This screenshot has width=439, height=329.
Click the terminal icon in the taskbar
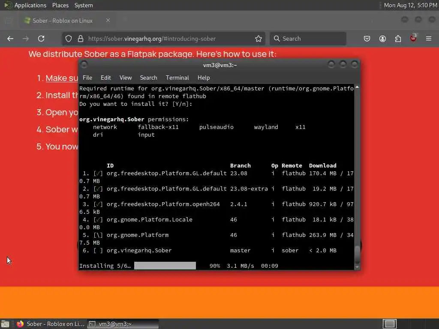[92, 324]
